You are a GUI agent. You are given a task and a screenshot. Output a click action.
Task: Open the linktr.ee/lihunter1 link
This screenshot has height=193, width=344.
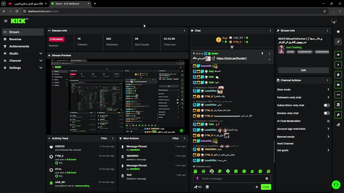(231, 58)
